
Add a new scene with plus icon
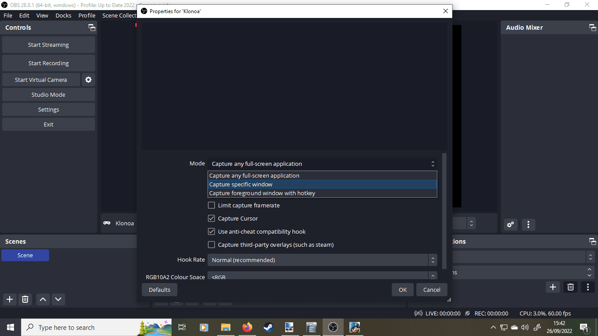coord(10,299)
